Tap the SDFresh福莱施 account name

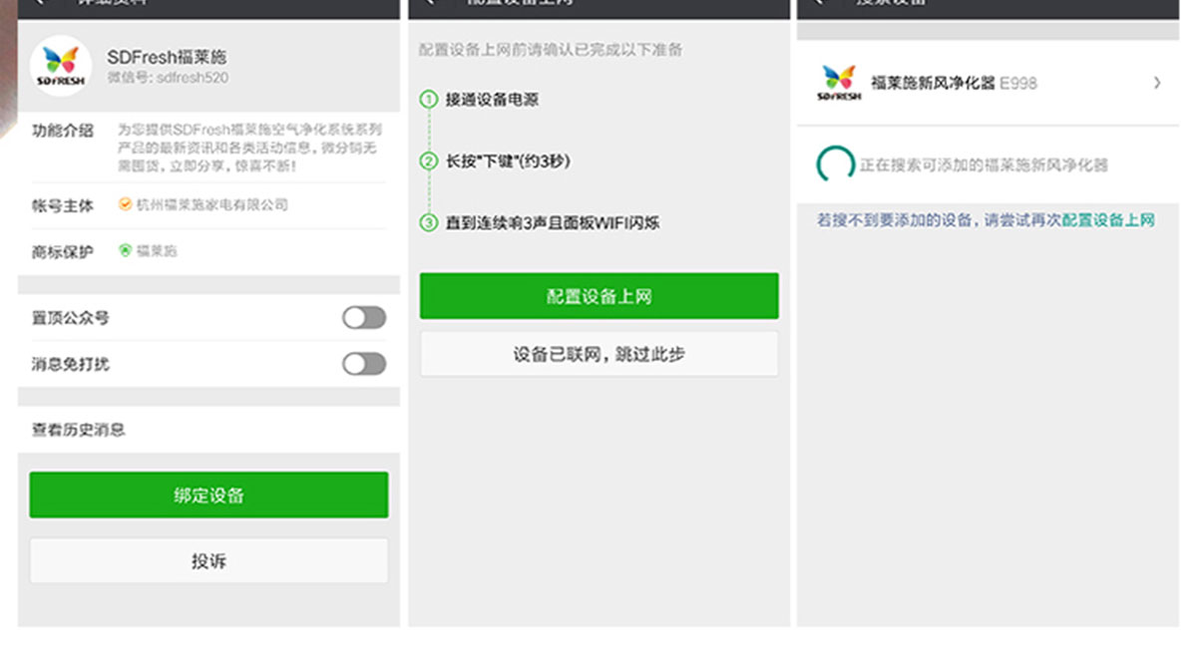click(x=167, y=57)
